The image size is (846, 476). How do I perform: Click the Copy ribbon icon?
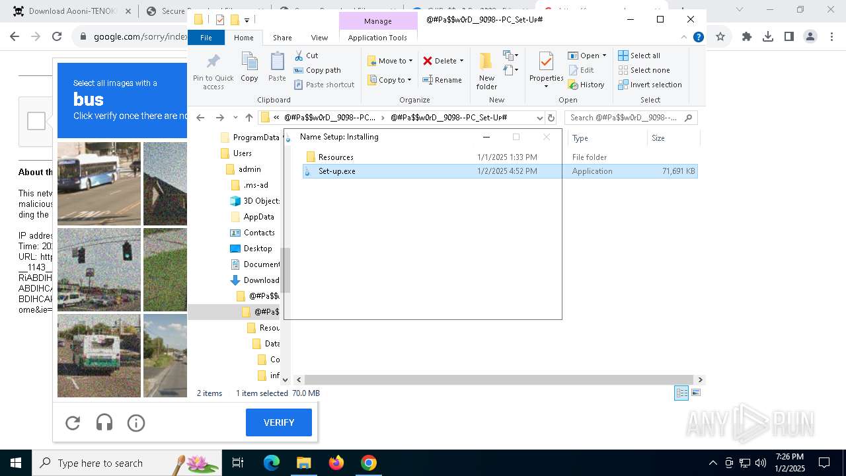pyautogui.click(x=249, y=67)
